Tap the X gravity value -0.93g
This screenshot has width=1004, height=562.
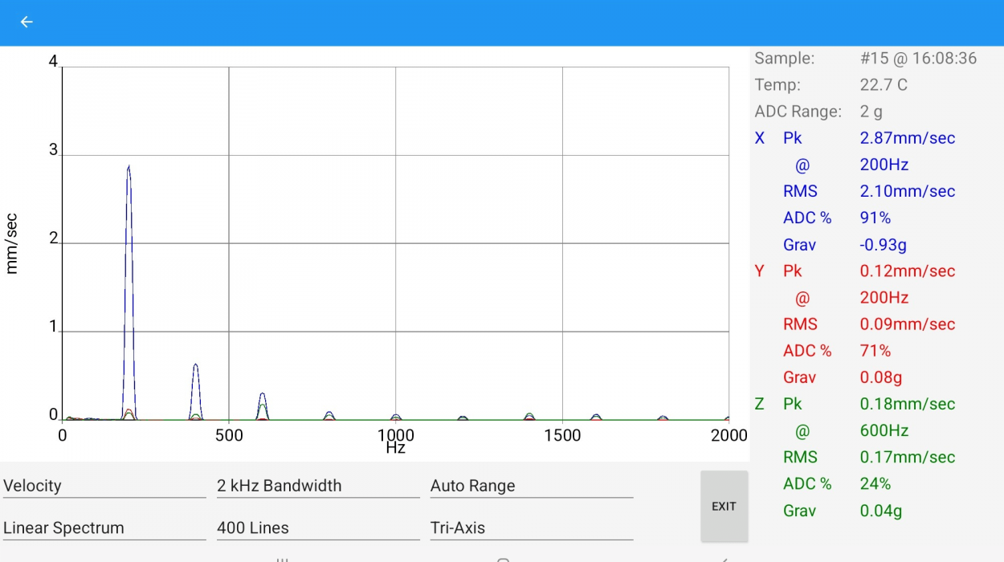[x=884, y=245]
